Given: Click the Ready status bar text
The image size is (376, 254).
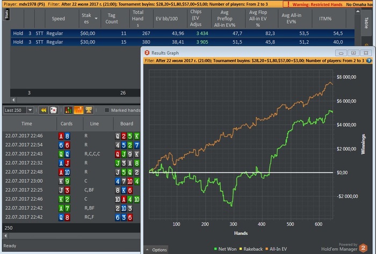Looking at the screenshot, I should coord(10,246).
